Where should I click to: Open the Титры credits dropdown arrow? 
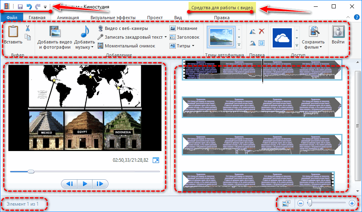click(x=193, y=46)
